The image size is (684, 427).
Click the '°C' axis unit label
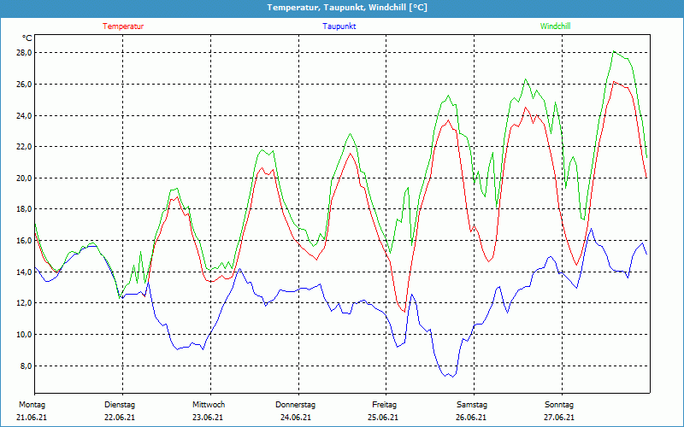click(x=27, y=38)
